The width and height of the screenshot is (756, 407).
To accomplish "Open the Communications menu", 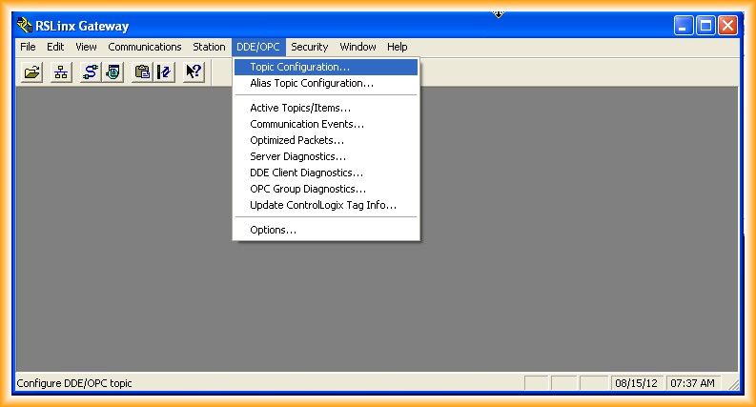I will 145,47.
